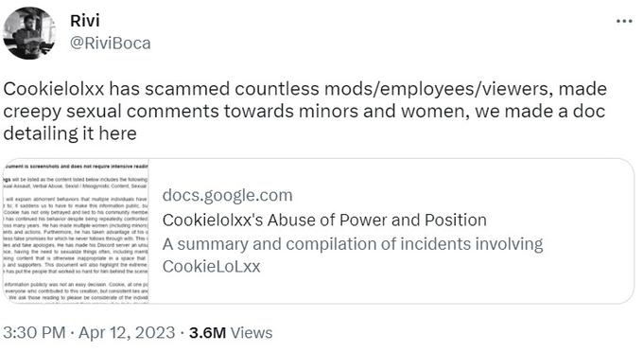The height and width of the screenshot is (353, 643).
Task: Select the word Cookielolxx starting the tweet
Action: click(54, 89)
